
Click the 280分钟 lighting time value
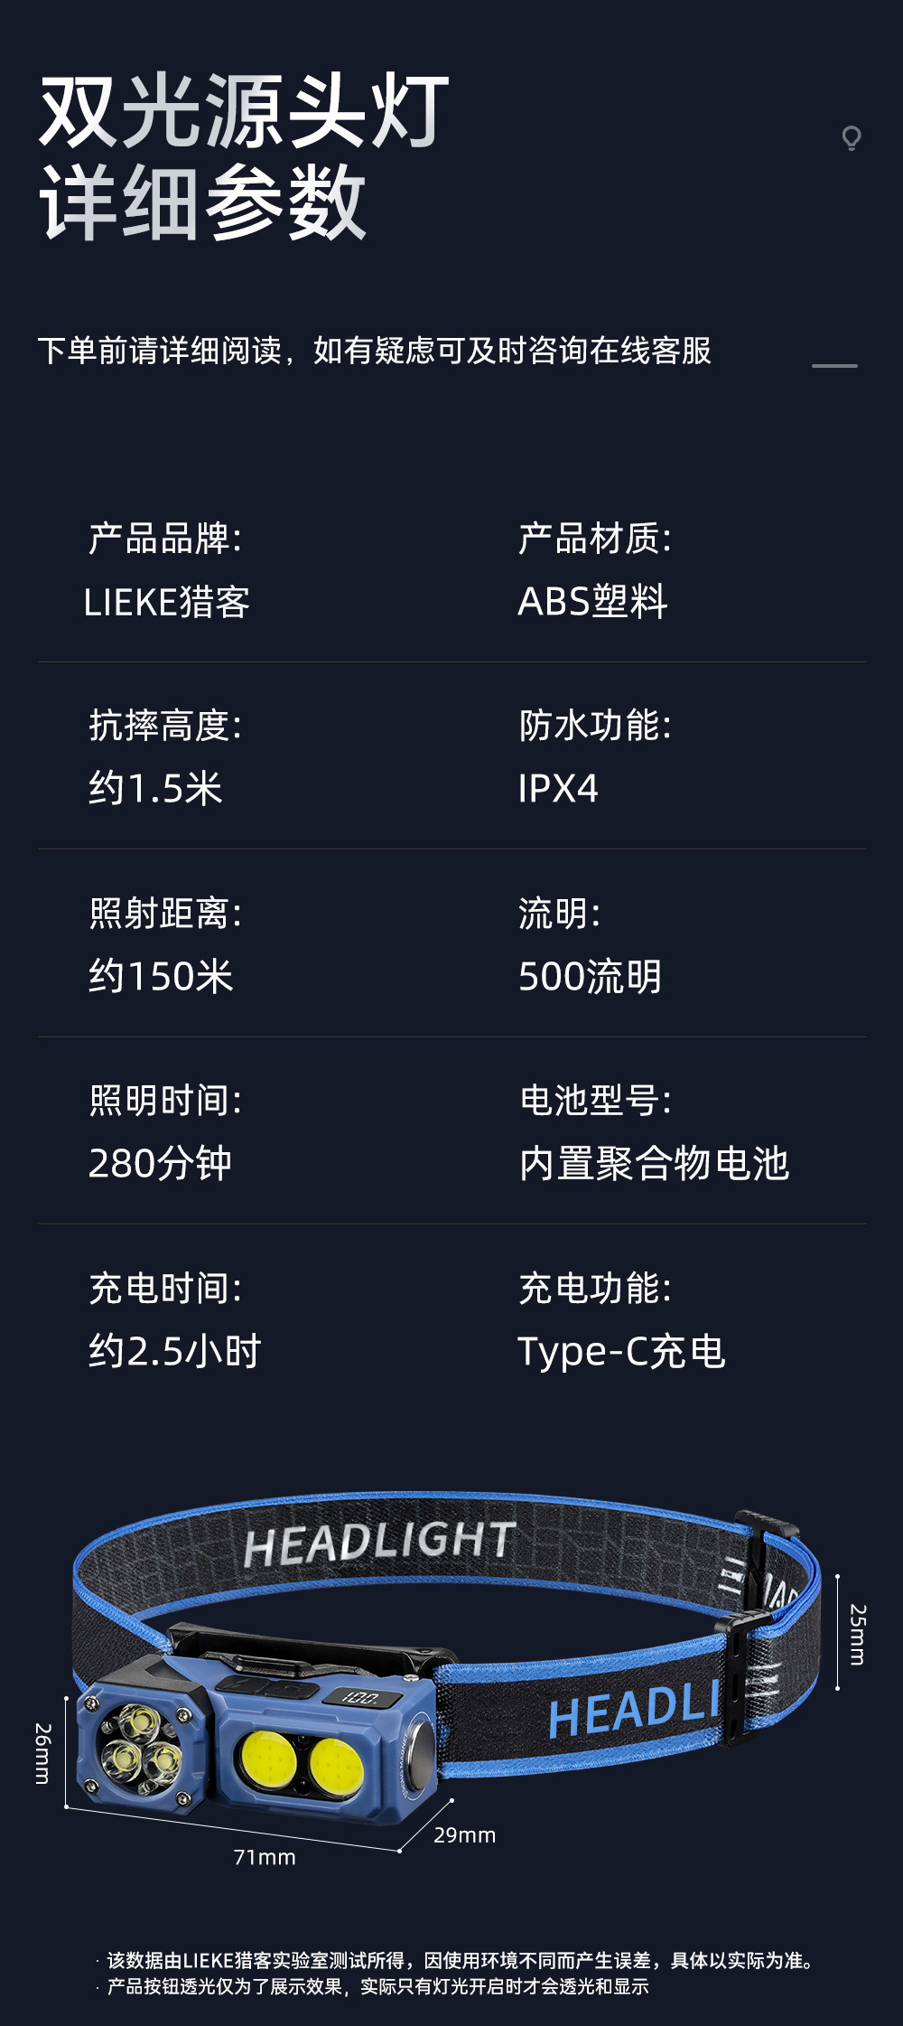161,1164
